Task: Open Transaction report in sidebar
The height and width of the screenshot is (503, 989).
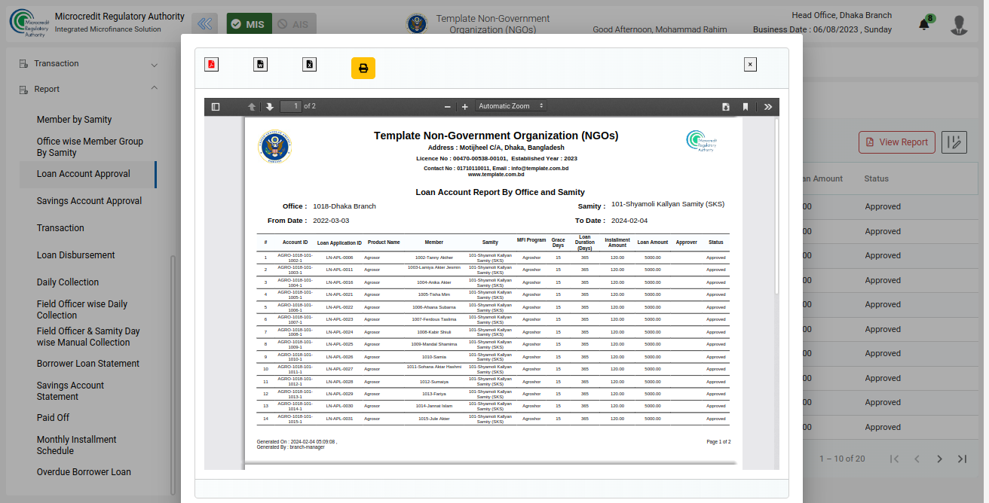Action: tap(60, 228)
